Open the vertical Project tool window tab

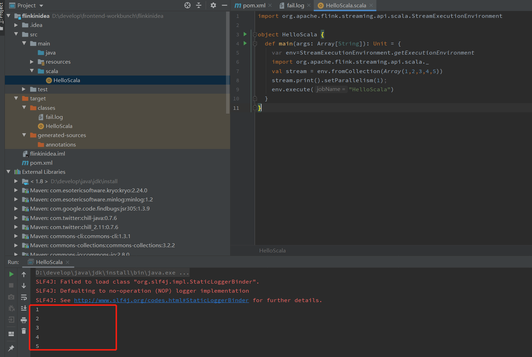tap(2, 14)
